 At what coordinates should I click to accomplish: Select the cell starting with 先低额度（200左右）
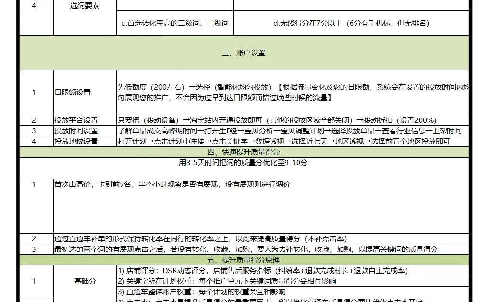point(289,92)
